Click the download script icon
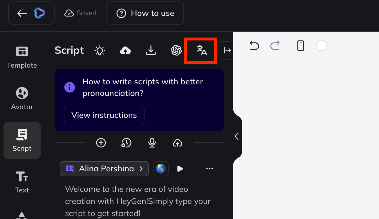Screen dimensions: 379x219 [x=151, y=51]
